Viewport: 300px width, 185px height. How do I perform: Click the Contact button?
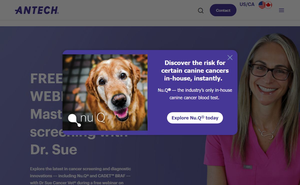pos(223,10)
